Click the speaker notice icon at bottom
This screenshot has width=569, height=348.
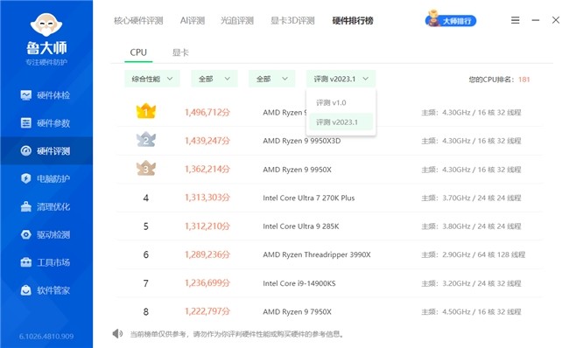pos(117,333)
